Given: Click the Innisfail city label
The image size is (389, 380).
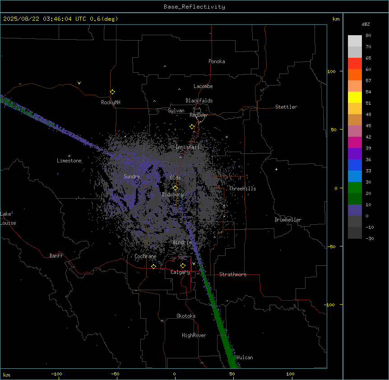Looking at the screenshot, I should 187,147.
